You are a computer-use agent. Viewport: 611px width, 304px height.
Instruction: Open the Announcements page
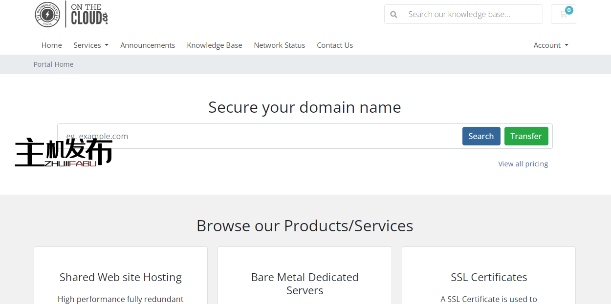148,45
